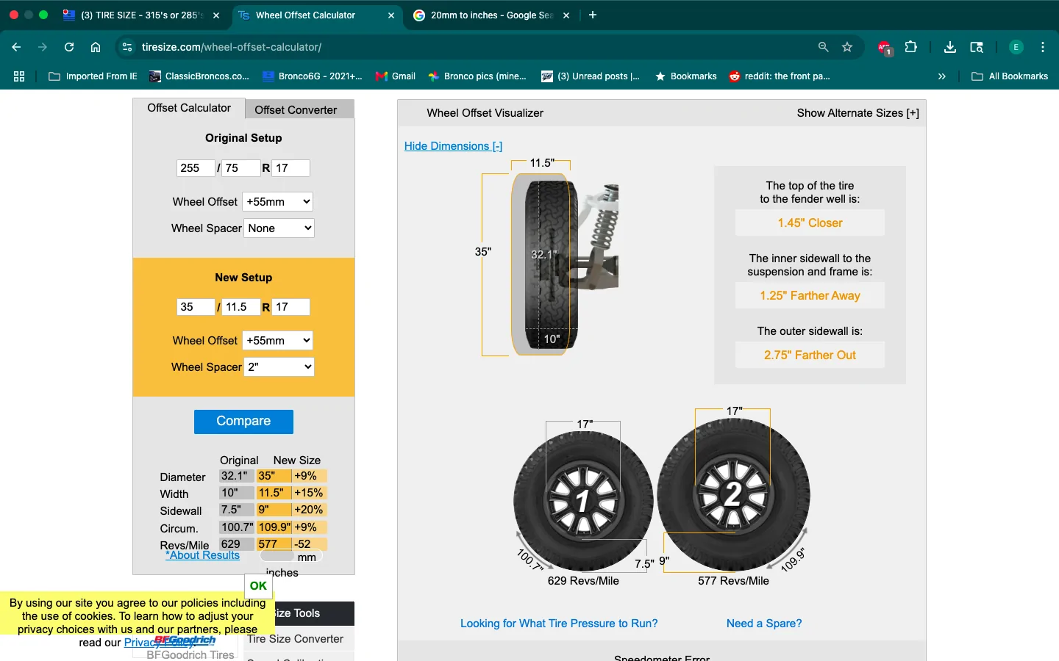Open the Unread posts bookmark
Viewport: 1059px width, 661px height.
(591, 76)
